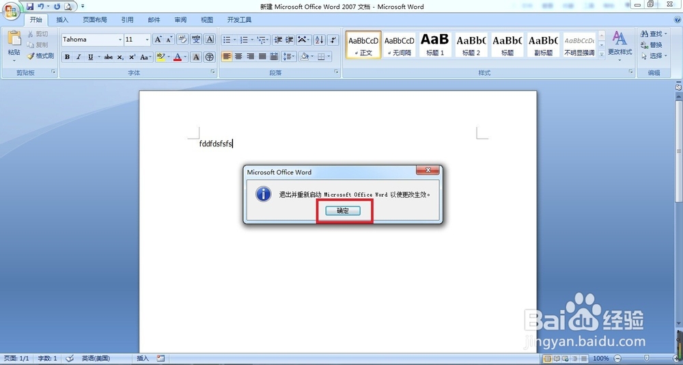Increase paragraph indent

click(289, 40)
